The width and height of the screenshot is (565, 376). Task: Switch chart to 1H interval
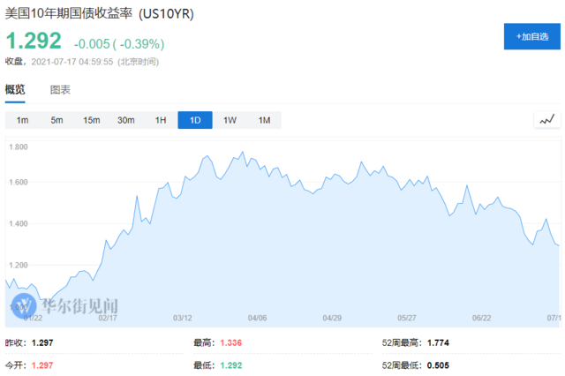[x=161, y=120]
